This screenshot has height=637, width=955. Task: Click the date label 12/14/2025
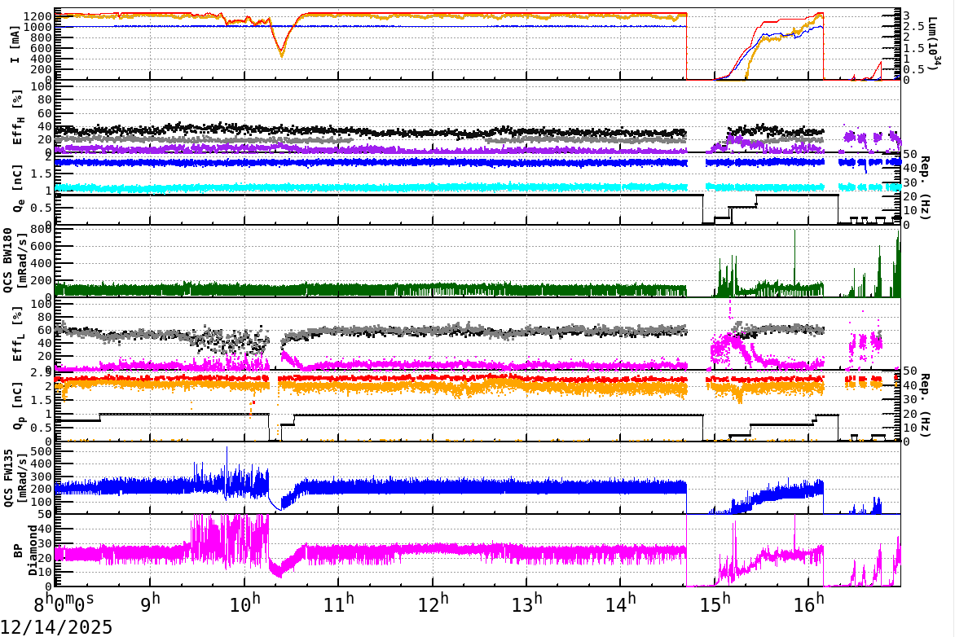click(56, 626)
